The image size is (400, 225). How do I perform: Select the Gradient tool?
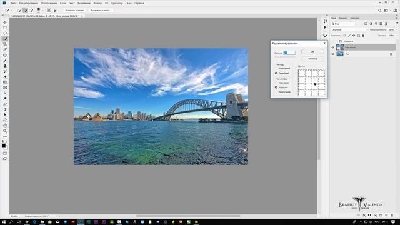[5, 82]
